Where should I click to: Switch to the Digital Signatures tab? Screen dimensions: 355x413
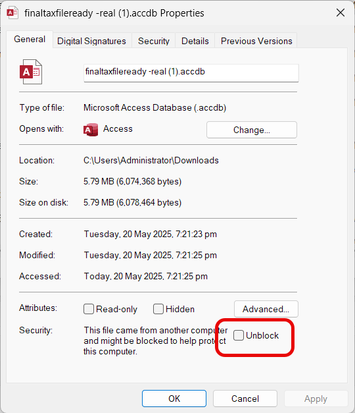[x=91, y=41]
